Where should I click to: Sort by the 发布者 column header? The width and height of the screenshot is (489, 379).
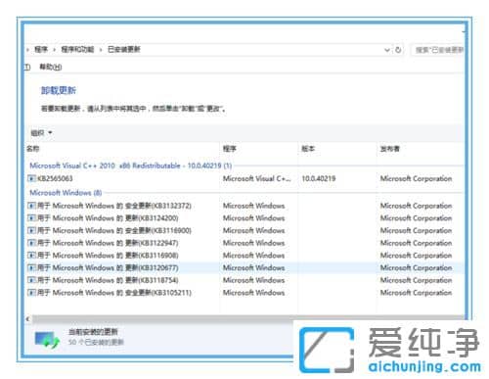pos(389,149)
